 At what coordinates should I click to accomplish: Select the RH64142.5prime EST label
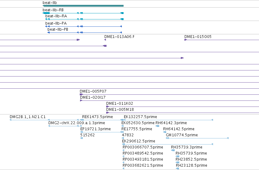[179, 129]
